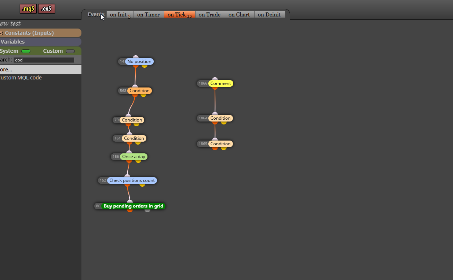Screen dimensions: 453x280
Task: Click the yellow output connector of Condition 1865
Action: click(224, 148)
